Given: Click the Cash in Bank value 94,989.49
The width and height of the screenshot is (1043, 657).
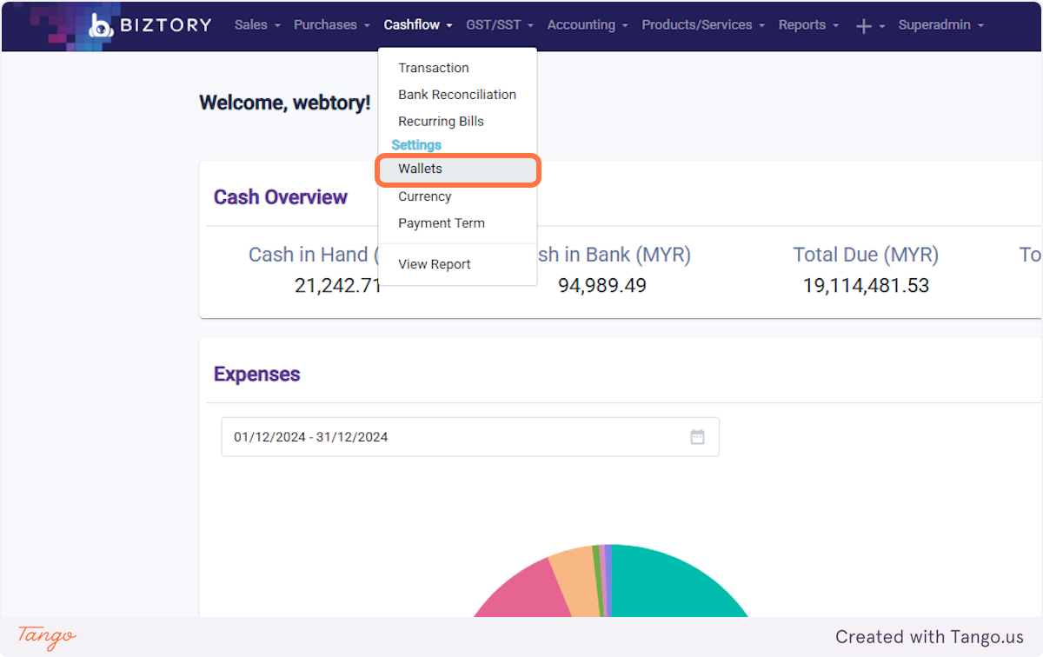Looking at the screenshot, I should tap(602, 285).
